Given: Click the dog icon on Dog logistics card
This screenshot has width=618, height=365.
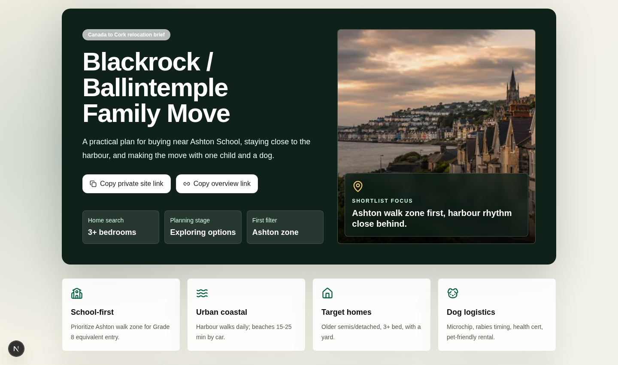Looking at the screenshot, I should coord(453,293).
